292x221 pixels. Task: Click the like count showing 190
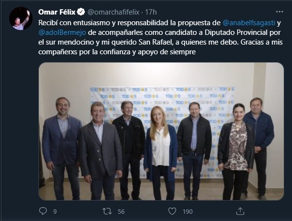[x=187, y=211]
